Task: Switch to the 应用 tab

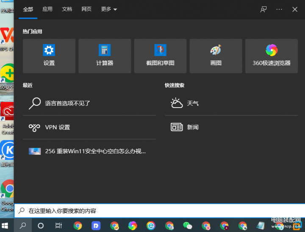Action: (x=47, y=9)
